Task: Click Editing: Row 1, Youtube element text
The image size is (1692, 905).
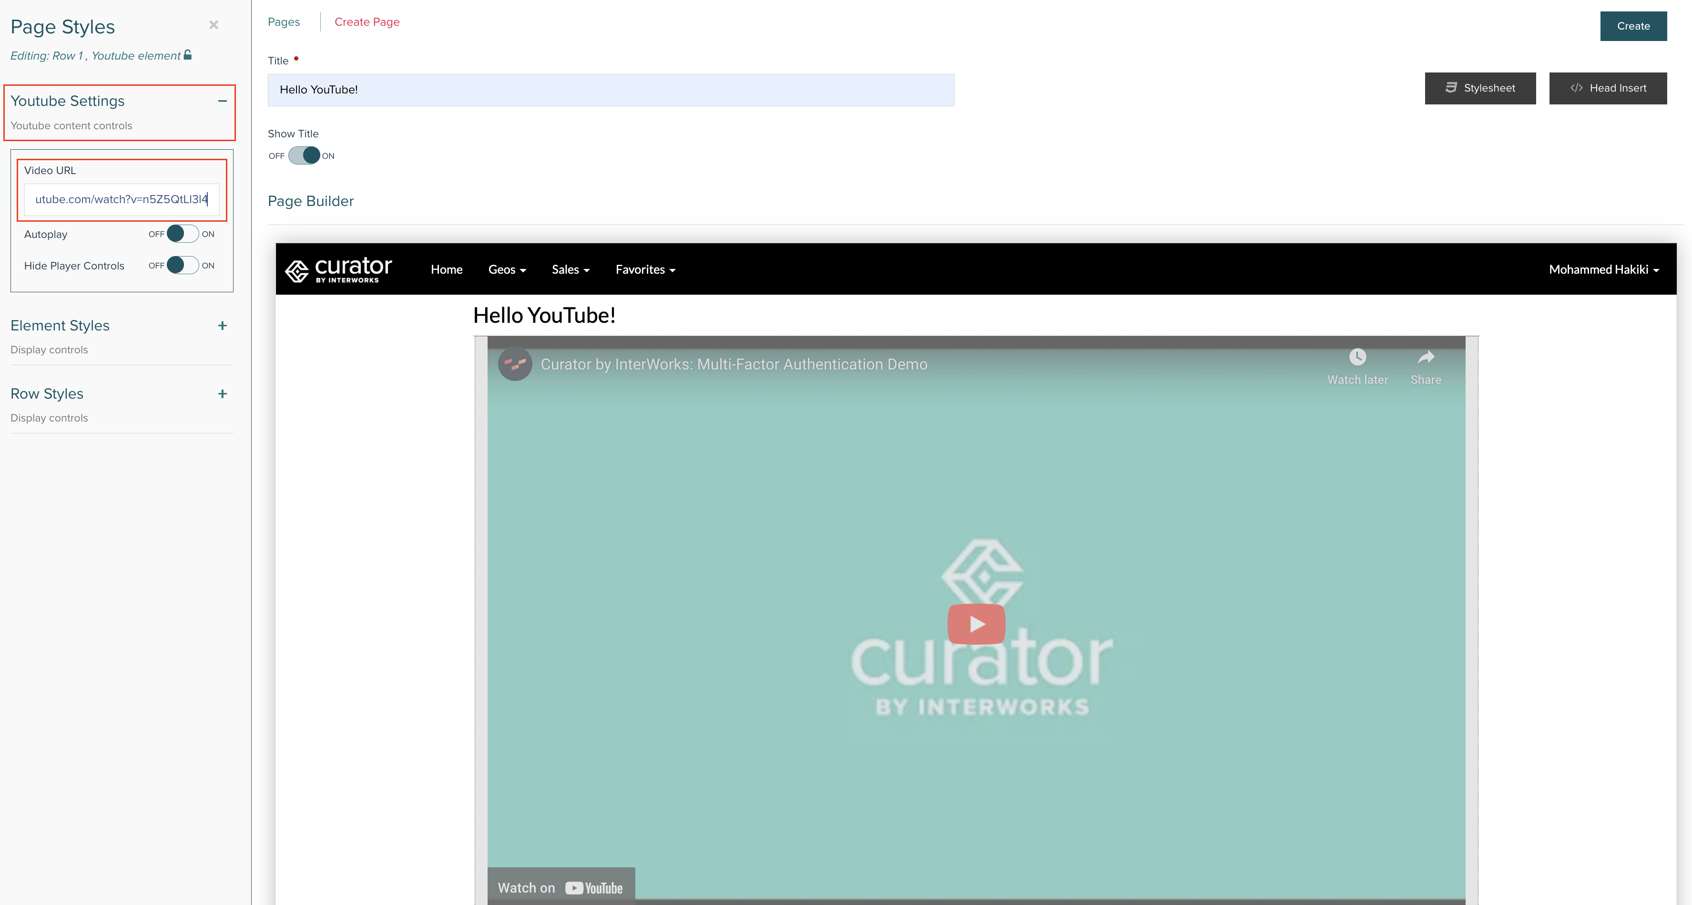Action: point(95,56)
